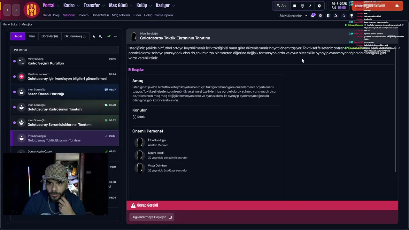Click the speech bubble icon on Sezon Öncesi Hazırlığı
409x230 pixels.
click(106, 90)
